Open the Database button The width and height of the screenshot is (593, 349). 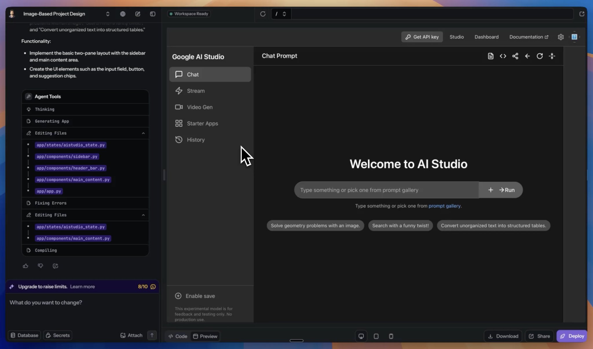(24, 335)
